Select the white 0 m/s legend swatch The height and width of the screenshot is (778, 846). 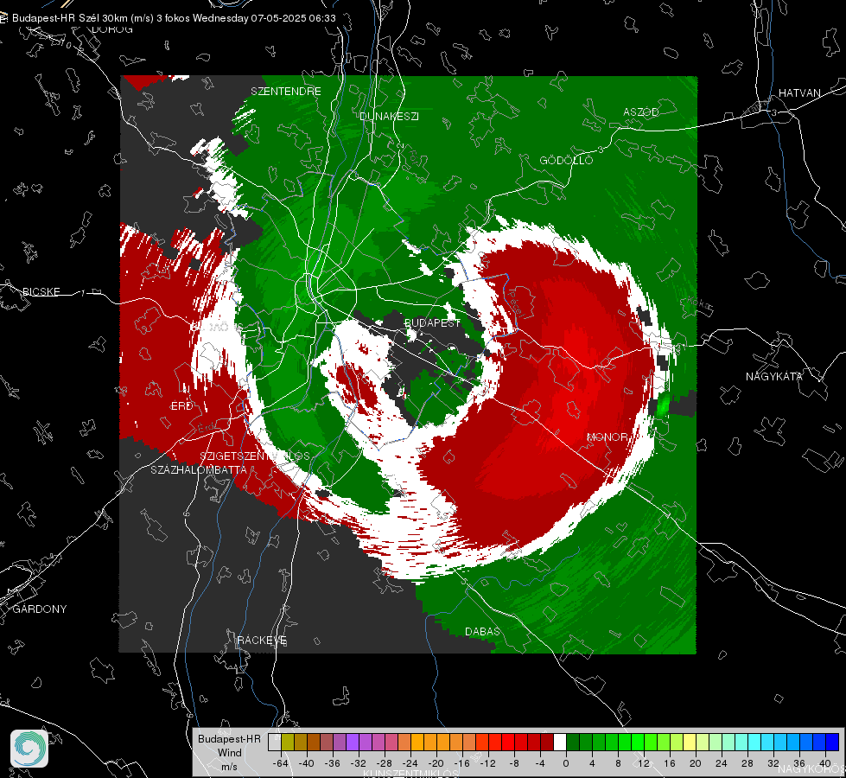click(560, 743)
